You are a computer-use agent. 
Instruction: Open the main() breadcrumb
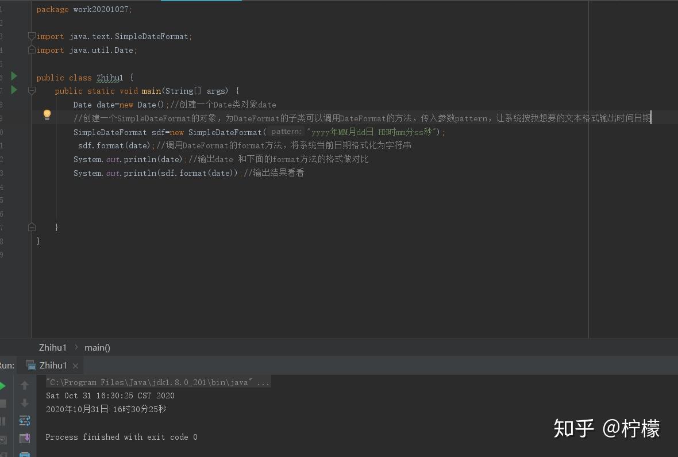coord(97,347)
